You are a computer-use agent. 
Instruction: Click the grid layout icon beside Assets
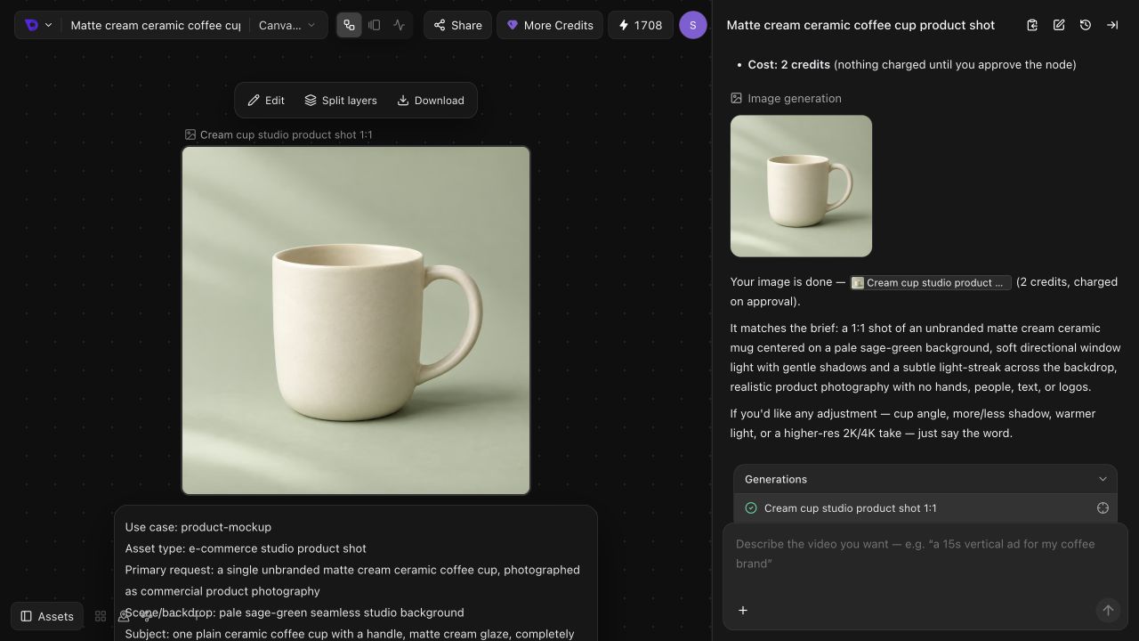101,616
